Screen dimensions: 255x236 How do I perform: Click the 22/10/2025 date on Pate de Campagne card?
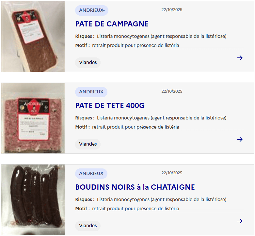[x=172, y=10]
